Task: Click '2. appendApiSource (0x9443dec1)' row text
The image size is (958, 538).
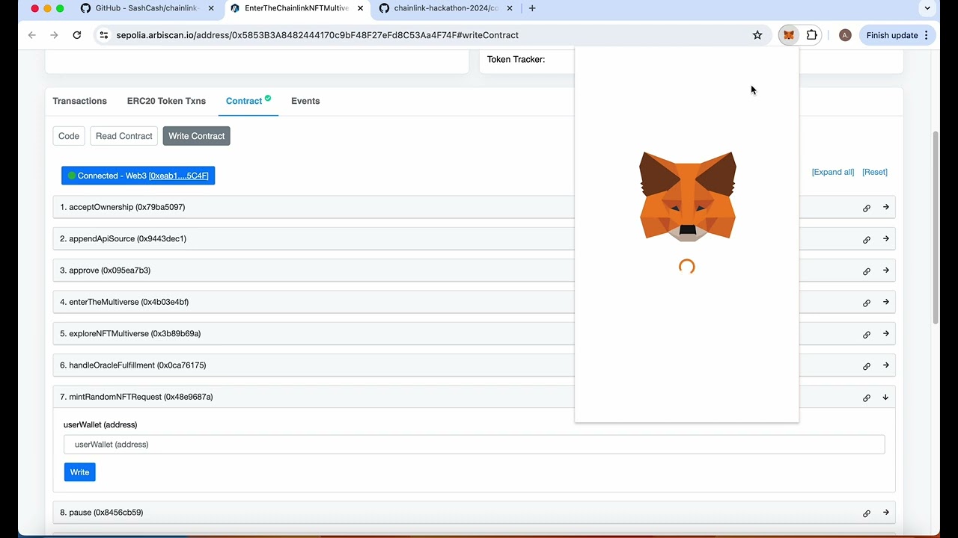Action: pyautogui.click(x=123, y=238)
